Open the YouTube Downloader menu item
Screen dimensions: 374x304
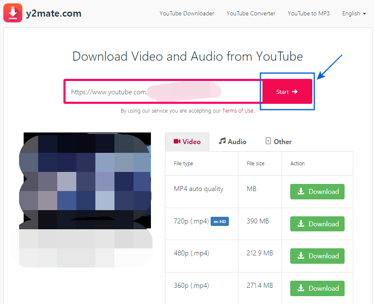pos(187,13)
